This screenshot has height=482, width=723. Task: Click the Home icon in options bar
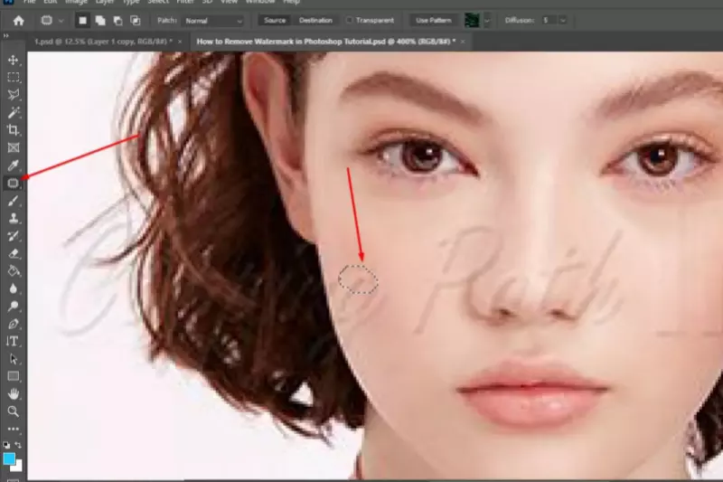18,21
